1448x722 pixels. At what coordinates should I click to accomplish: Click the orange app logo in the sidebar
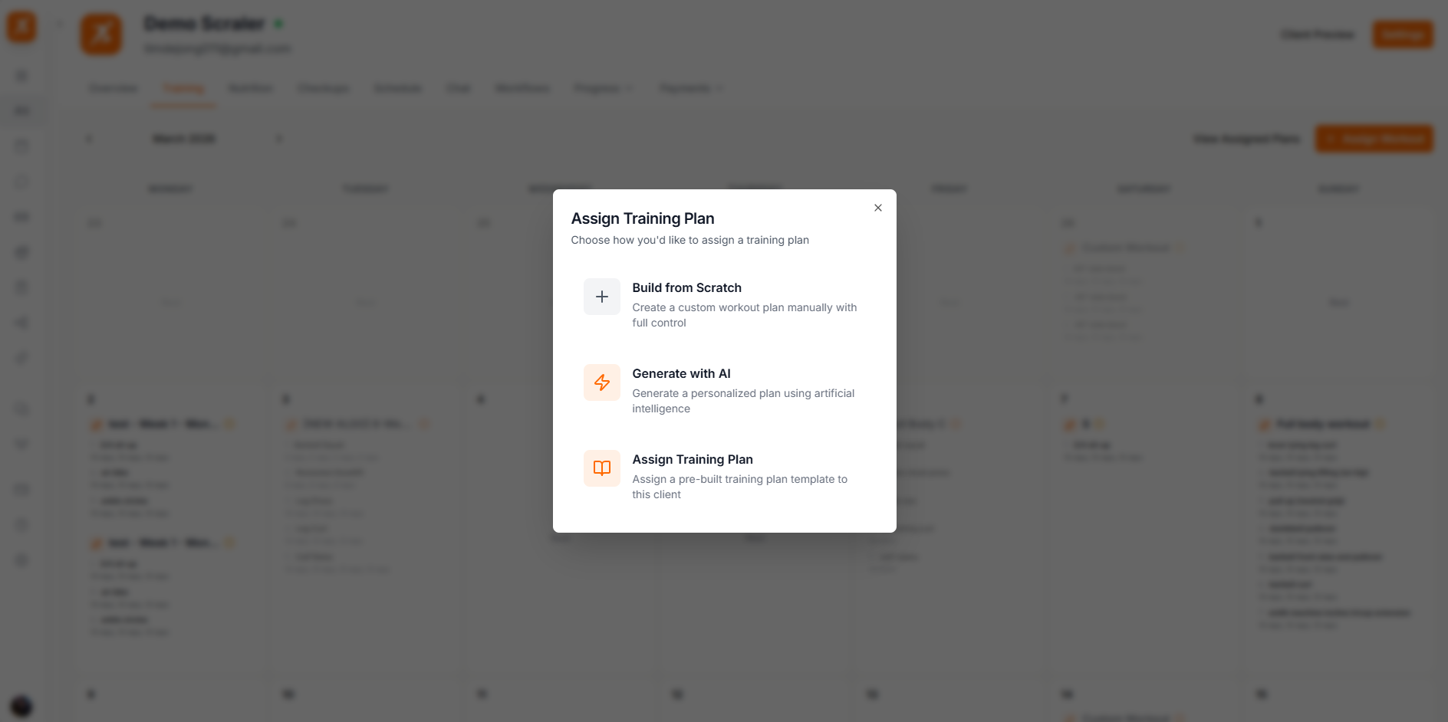click(x=21, y=26)
